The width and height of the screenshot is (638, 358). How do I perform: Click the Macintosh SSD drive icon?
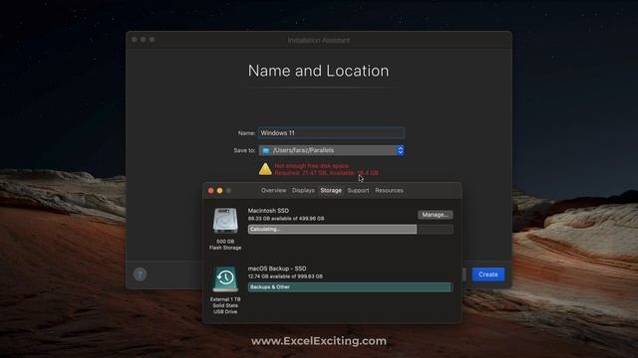click(x=225, y=221)
